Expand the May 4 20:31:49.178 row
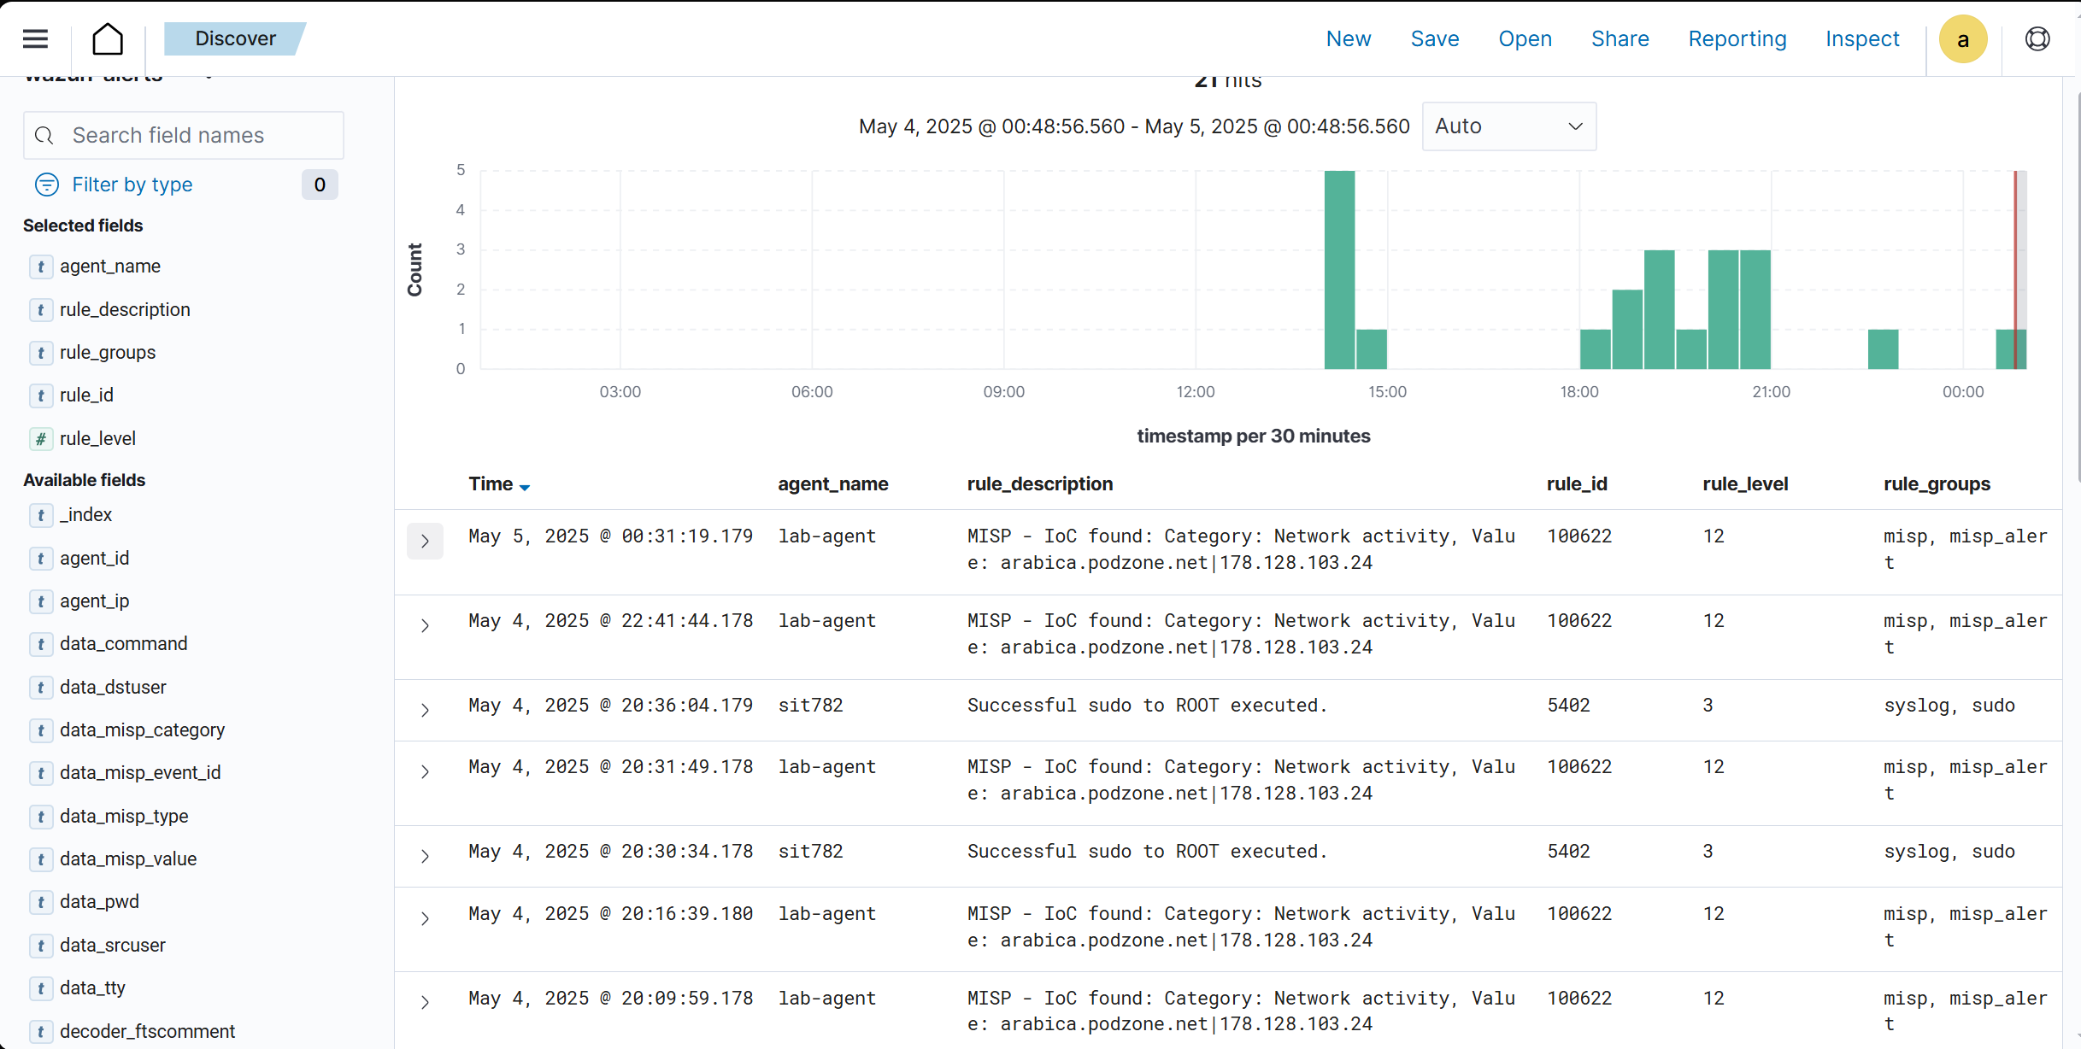2081x1049 pixels. 425,771
